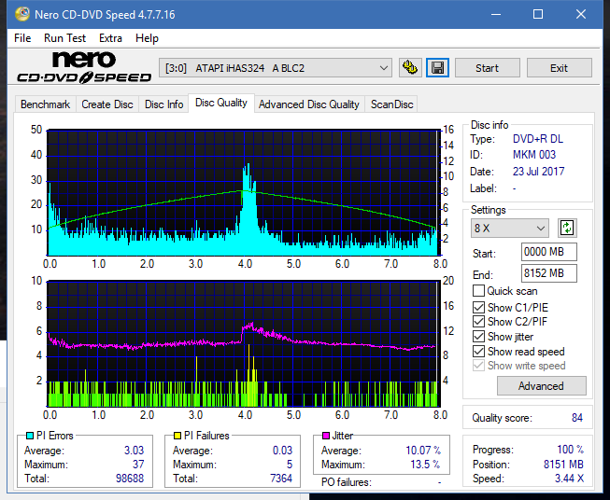Click the Jitter maximum 13.5 % value
Screen dimensions: 610x500
tap(425, 465)
